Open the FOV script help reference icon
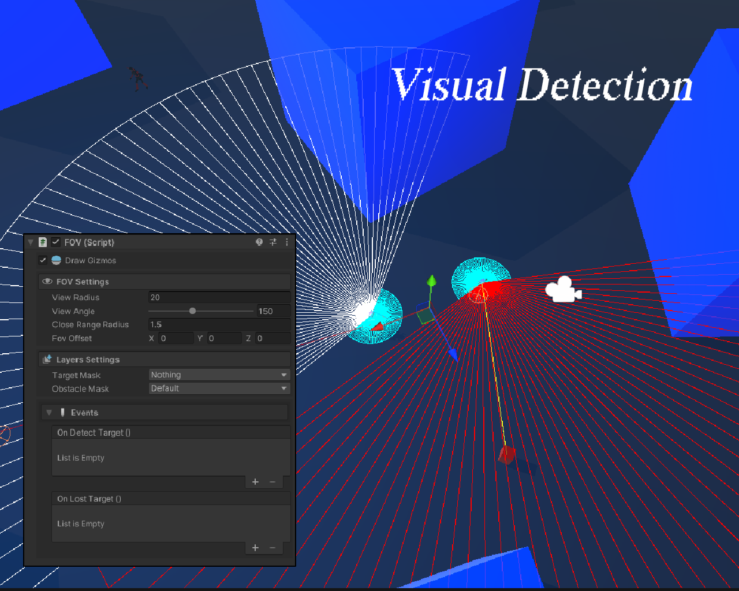Screen dimensions: 739x591 pos(259,242)
